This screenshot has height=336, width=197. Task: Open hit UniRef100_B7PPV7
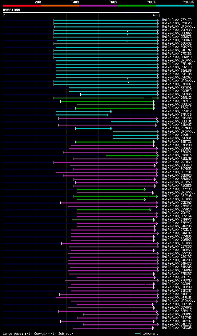tap(177, 220)
